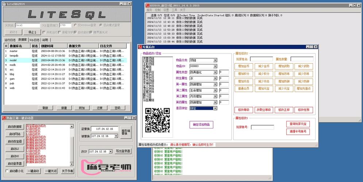The image size is (363, 182).
Task: Select the 仅Windows登录 radio button
Action: pos(75,25)
